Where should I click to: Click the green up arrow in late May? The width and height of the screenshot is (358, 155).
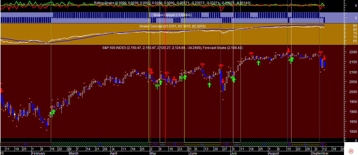tap(185, 77)
